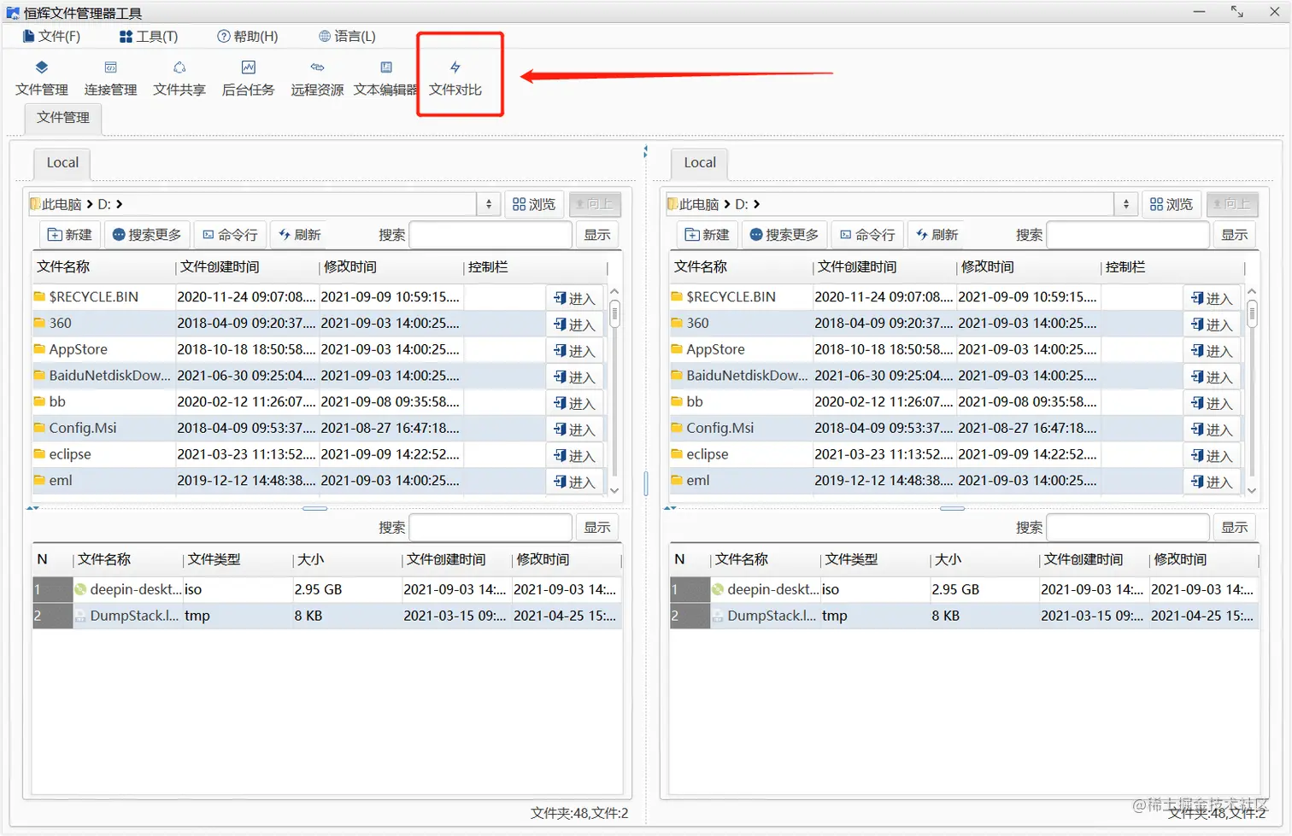Click 进入 for $RECYCLE.BIN in left pane
Viewport: 1292px width, 836px height.
pos(574,298)
